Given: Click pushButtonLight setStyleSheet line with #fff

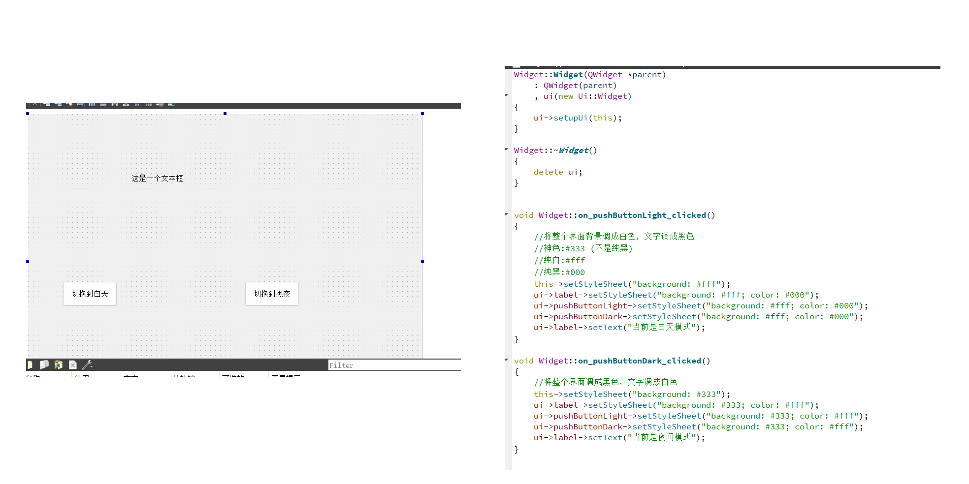Looking at the screenshot, I should pyautogui.click(x=701, y=306).
